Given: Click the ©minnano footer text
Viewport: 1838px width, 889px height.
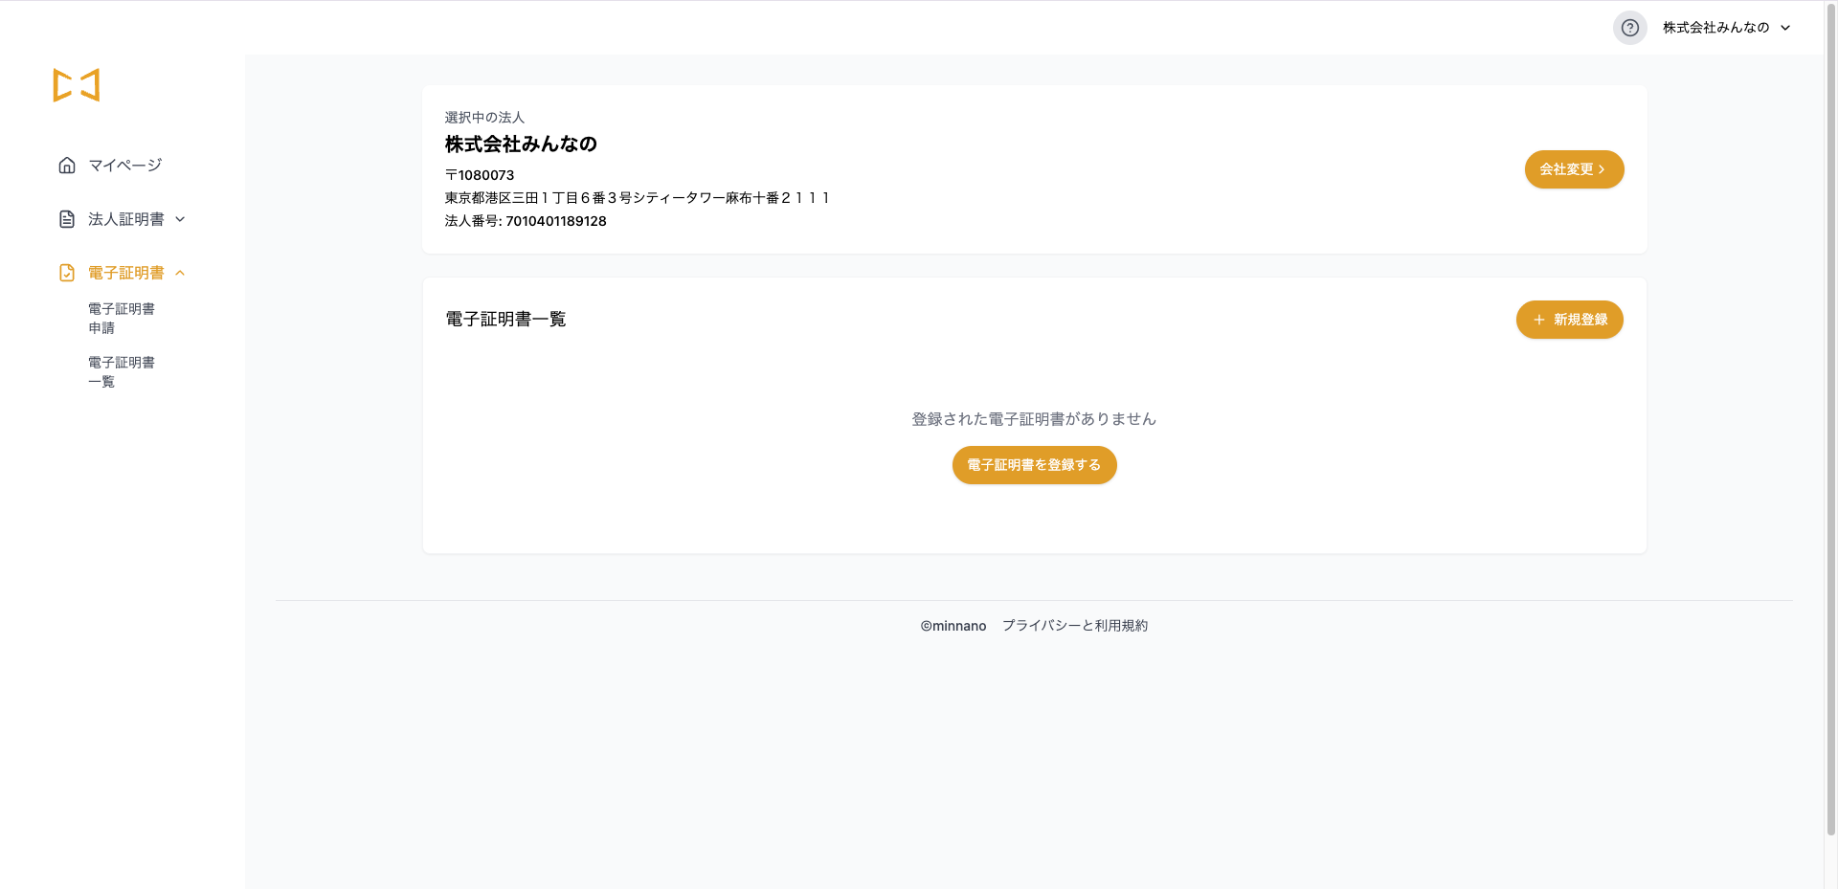Looking at the screenshot, I should pyautogui.click(x=953, y=626).
